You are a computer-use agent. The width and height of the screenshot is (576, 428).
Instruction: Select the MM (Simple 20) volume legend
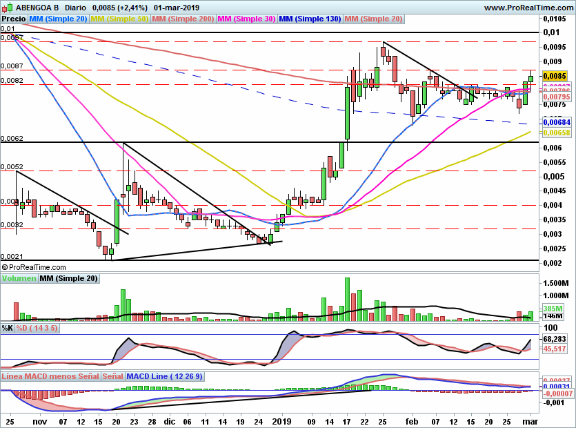click(x=69, y=278)
